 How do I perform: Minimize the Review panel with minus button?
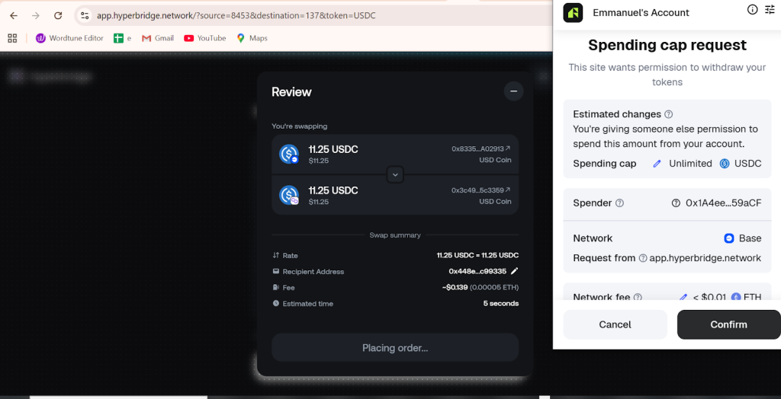coord(513,91)
